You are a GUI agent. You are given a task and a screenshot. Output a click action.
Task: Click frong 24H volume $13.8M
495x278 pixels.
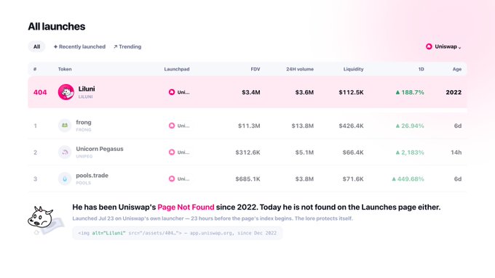[302, 126]
